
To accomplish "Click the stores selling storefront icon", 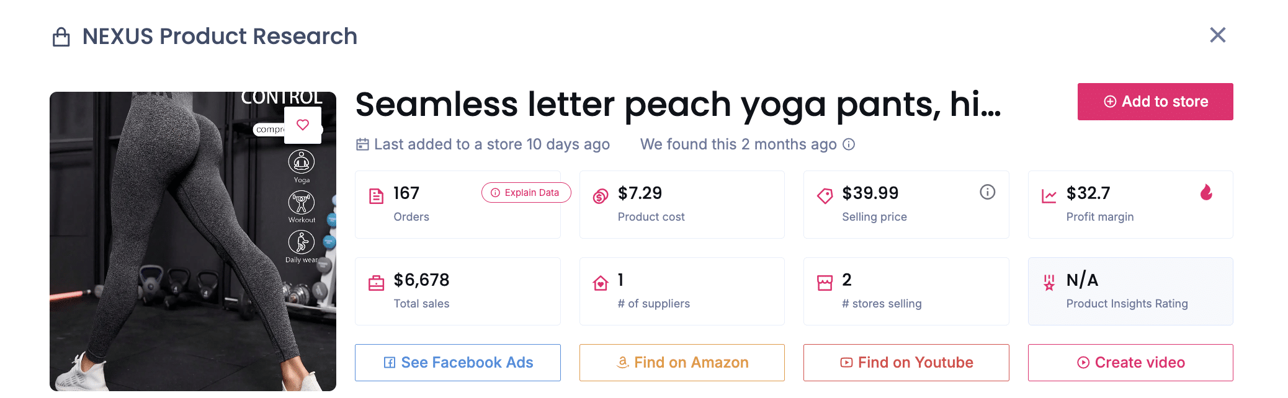I will pyautogui.click(x=825, y=283).
